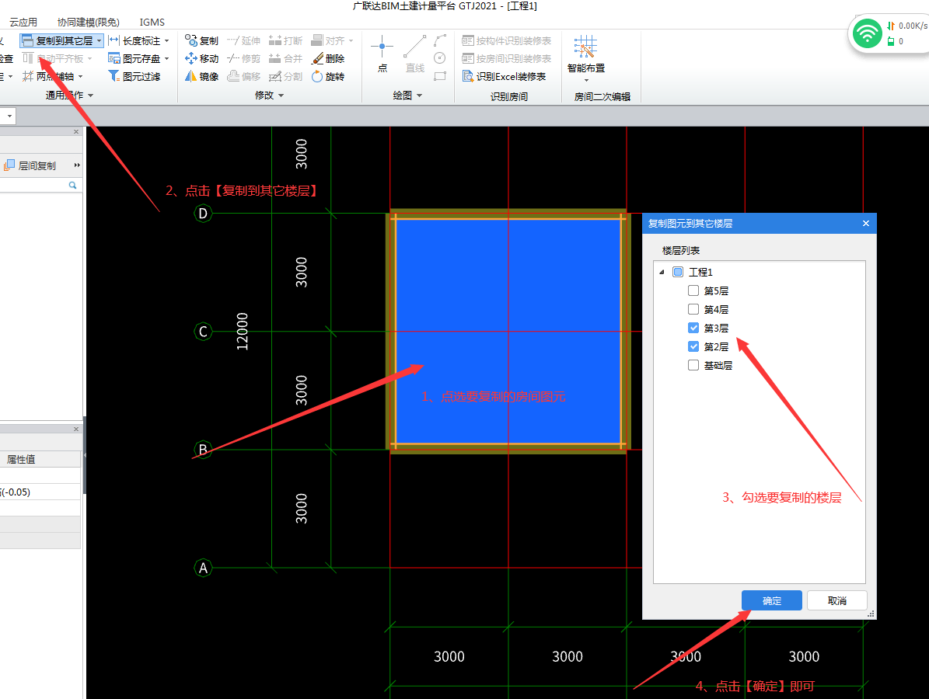
Task: Collapse the 工程1 tree node
Action: [662, 273]
